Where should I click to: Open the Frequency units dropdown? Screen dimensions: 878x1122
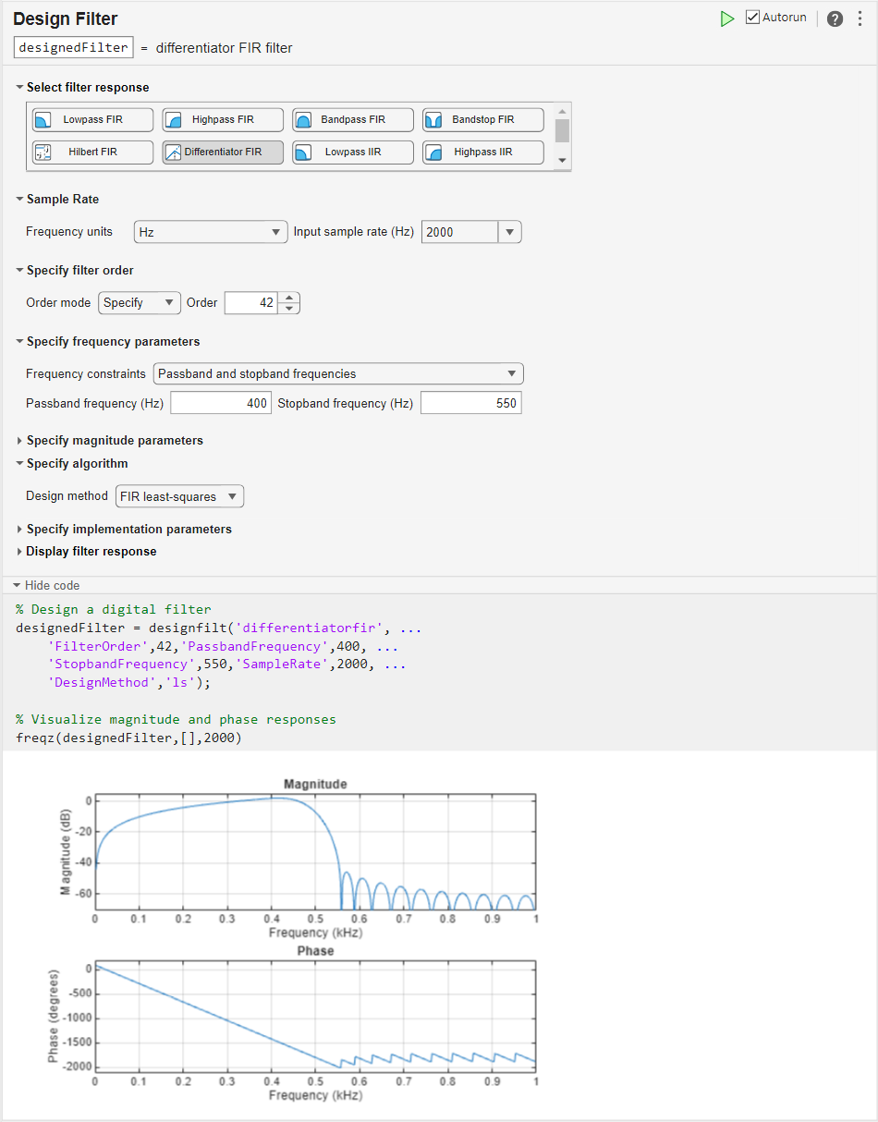(210, 231)
